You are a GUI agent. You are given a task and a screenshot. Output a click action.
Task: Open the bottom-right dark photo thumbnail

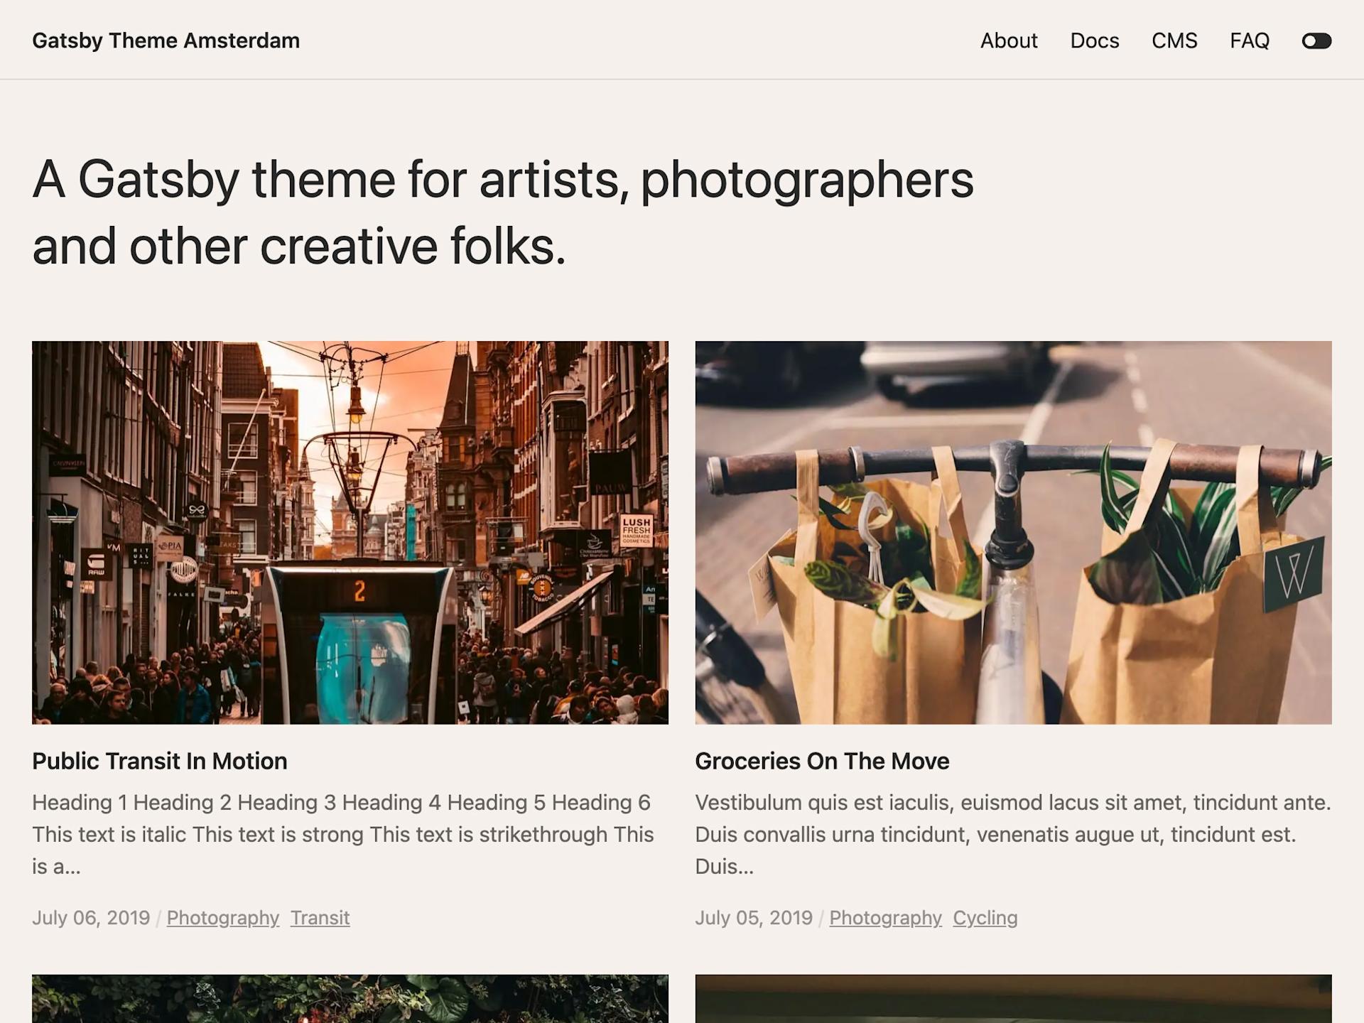tap(1012, 999)
